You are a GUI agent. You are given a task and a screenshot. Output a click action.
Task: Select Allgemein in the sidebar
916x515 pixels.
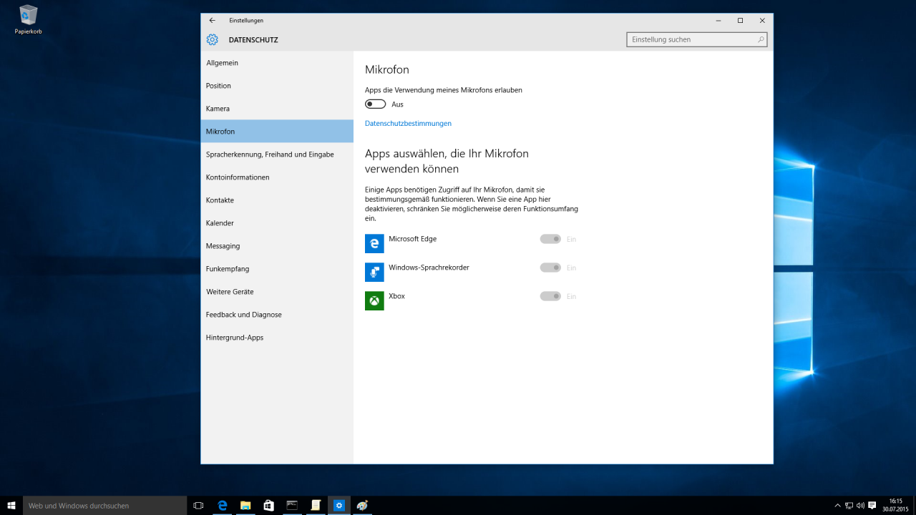tap(277, 63)
